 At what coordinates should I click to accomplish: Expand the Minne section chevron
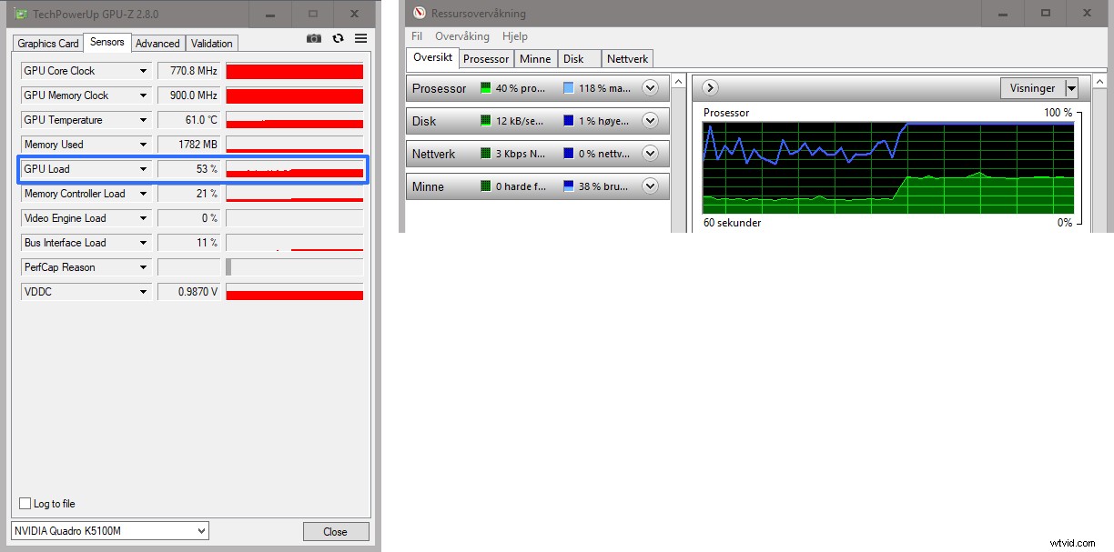[650, 186]
